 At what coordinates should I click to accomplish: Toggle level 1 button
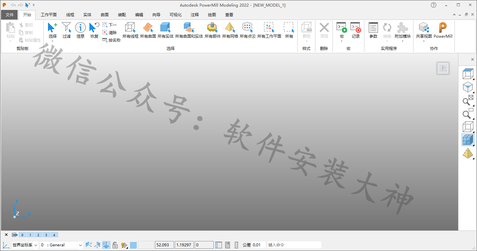(30, 235)
